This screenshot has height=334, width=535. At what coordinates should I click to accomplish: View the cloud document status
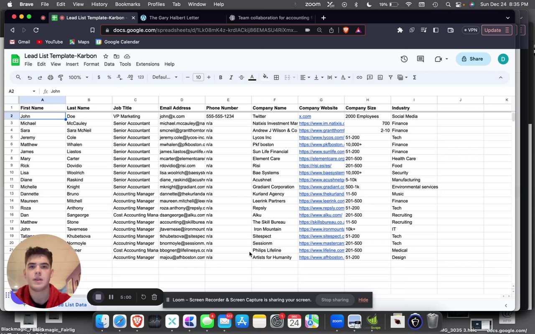[127, 56]
